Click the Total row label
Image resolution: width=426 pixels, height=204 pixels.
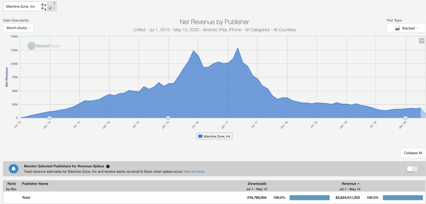(x=26, y=198)
